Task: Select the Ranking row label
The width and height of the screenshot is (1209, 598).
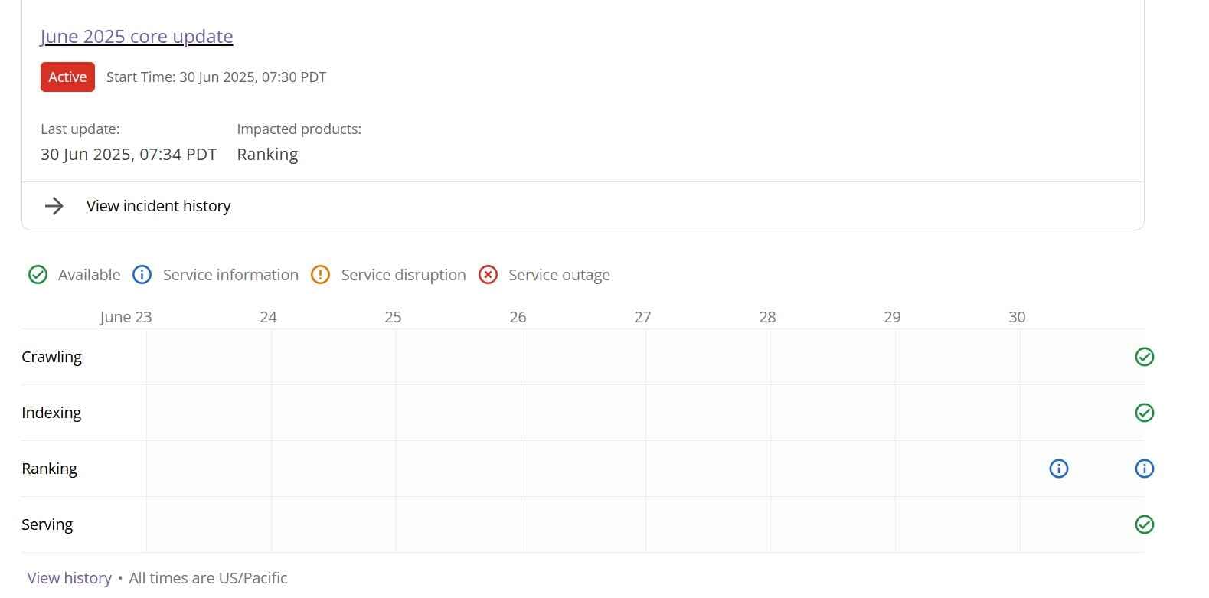Action: tap(49, 468)
